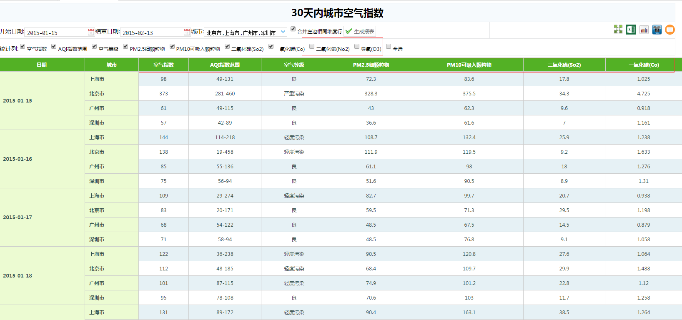682x320 pixels.
Task: Click into the 开始日期 date field
Action: click(56, 32)
